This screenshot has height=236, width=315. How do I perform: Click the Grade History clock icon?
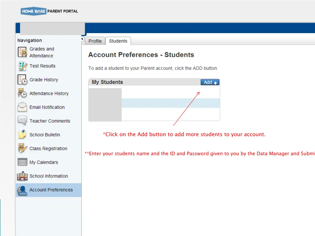22,80
